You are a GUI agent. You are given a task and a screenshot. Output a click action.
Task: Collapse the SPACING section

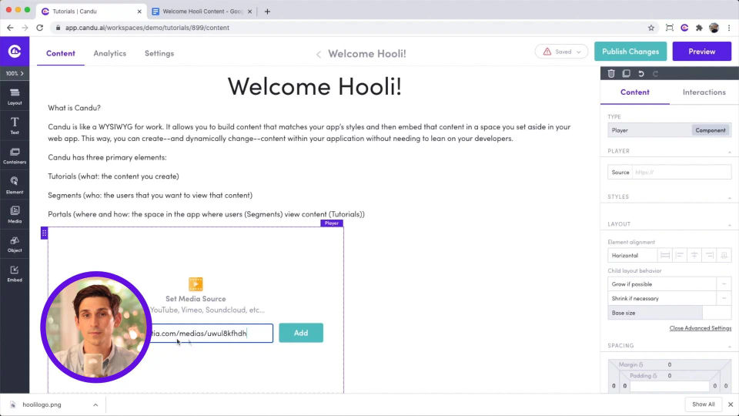[730, 347]
